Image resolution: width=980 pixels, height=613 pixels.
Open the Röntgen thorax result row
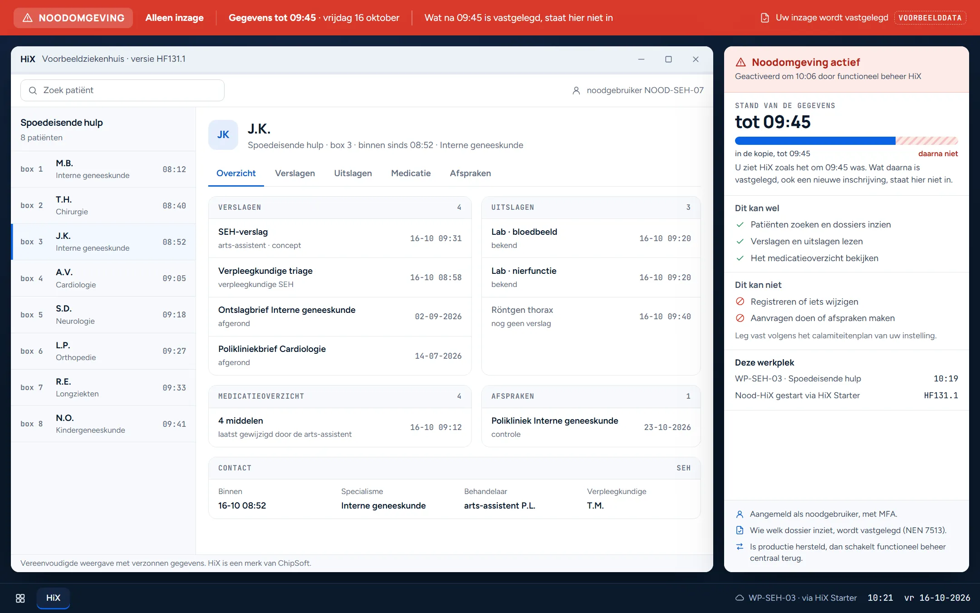pos(591,316)
